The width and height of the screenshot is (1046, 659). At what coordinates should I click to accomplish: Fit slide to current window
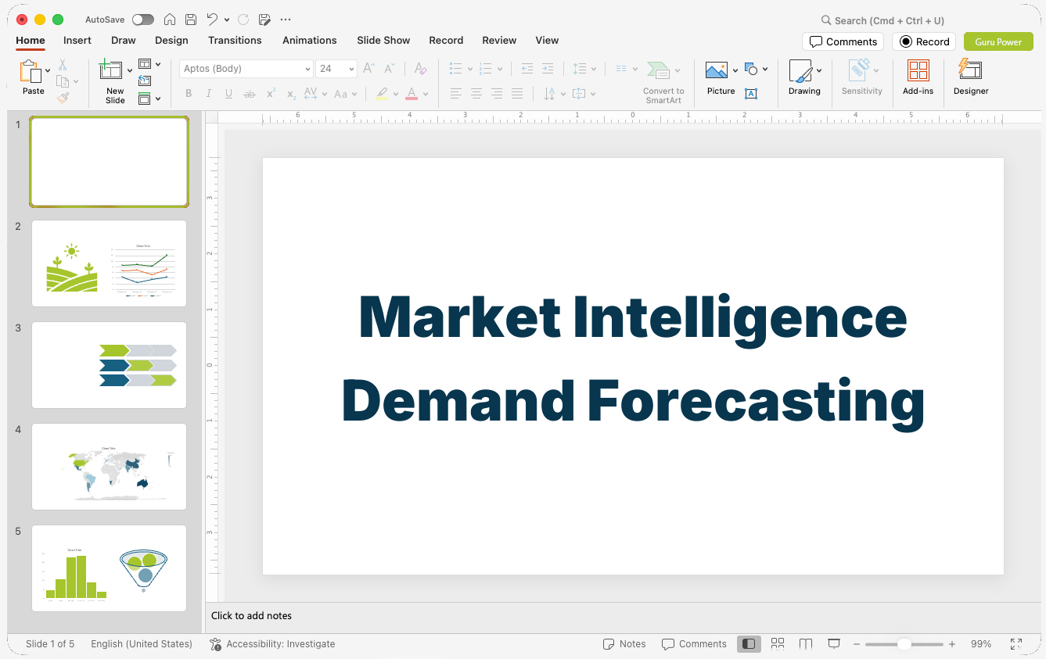coord(1016,644)
